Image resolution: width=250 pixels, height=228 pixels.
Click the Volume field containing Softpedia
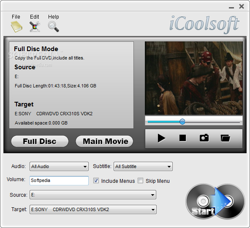[x=59, y=180]
